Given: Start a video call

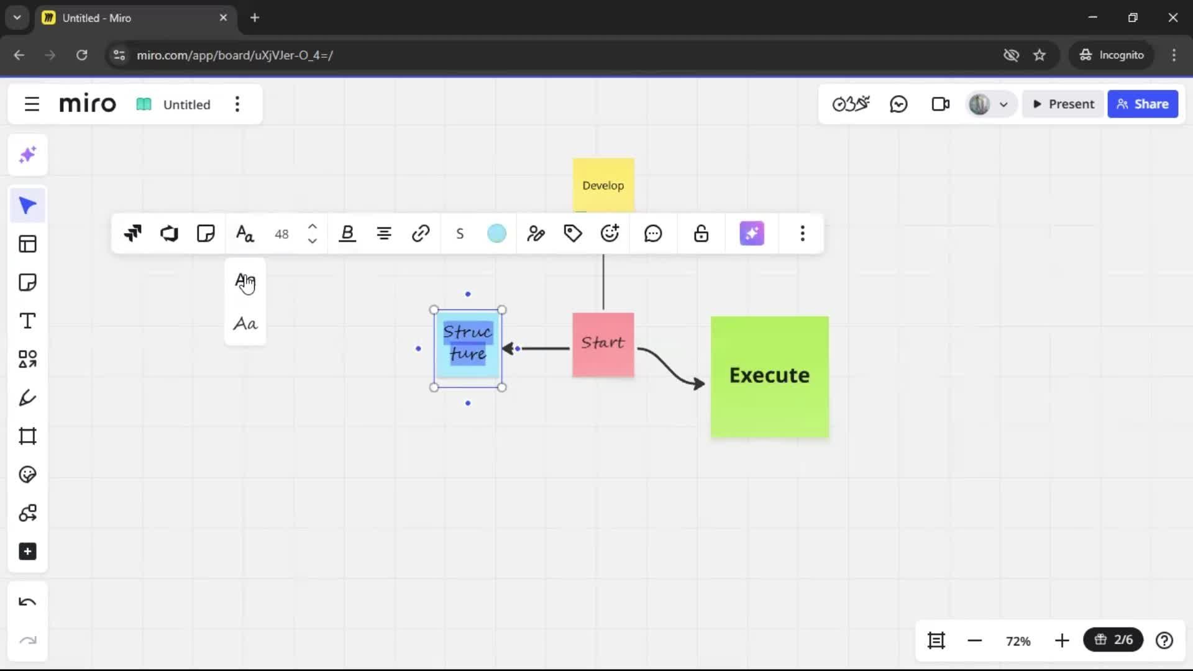Looking at the screenshot, I should [940, 104].
